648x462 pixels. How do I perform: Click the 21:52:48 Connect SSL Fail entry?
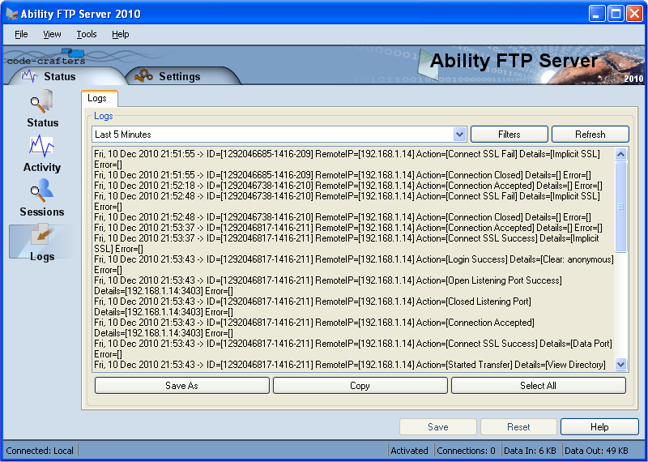pos(347,202)
